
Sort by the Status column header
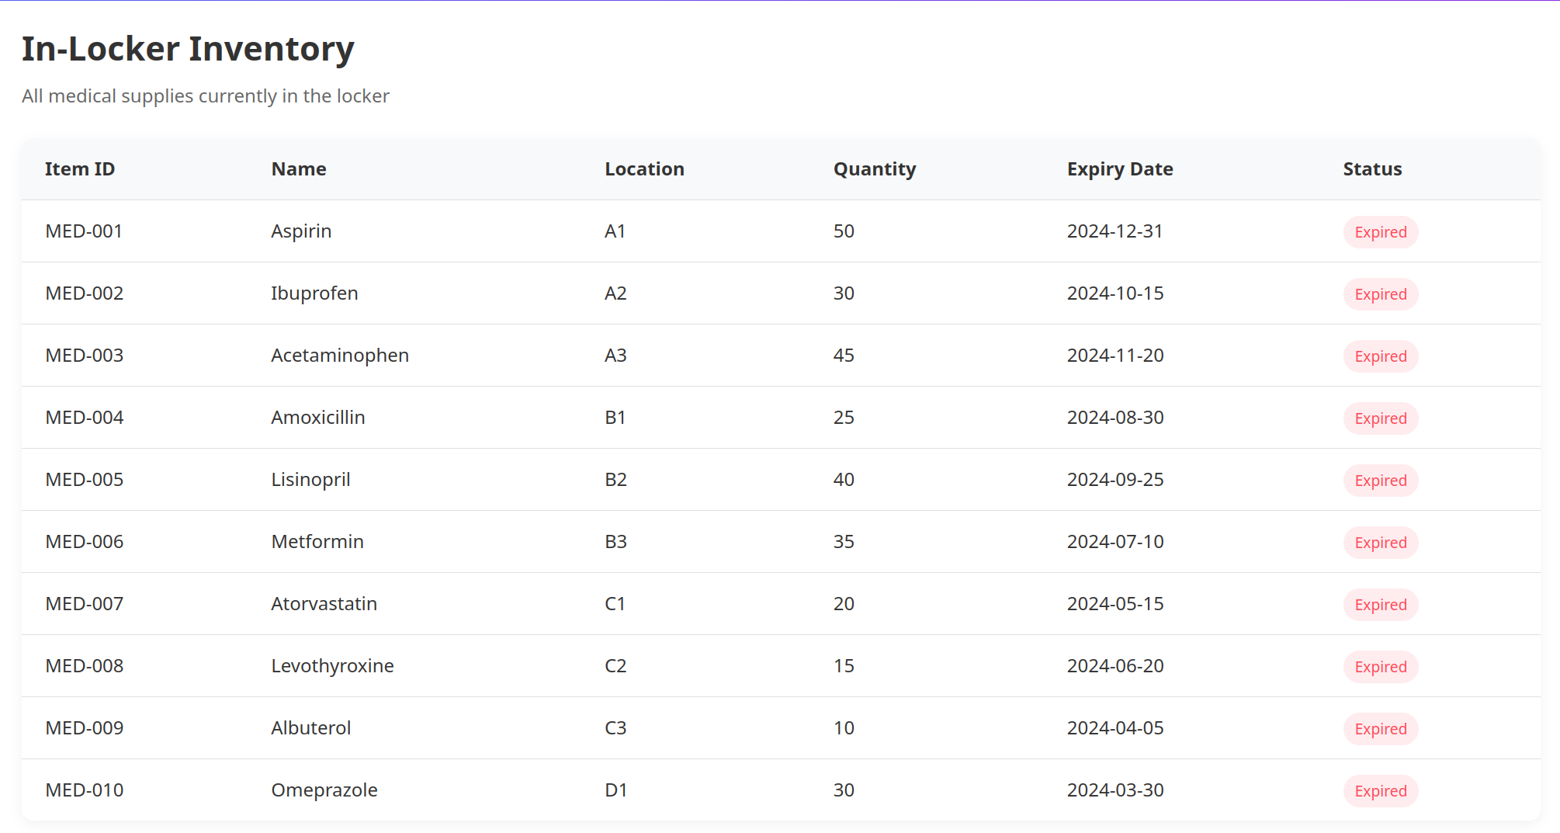pyautogui.click(x=1371, y=169)
